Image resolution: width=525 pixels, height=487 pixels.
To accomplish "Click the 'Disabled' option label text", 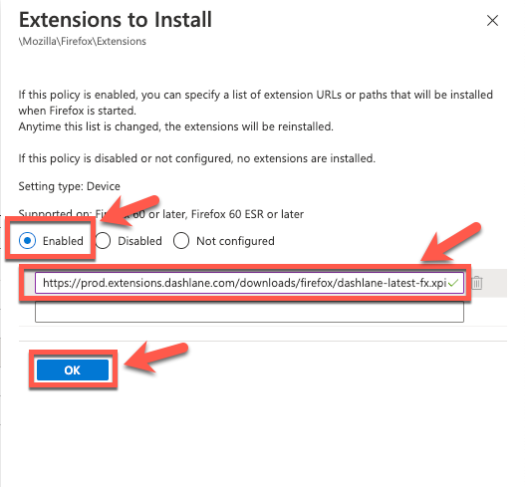I will click(x=139, y=241).
